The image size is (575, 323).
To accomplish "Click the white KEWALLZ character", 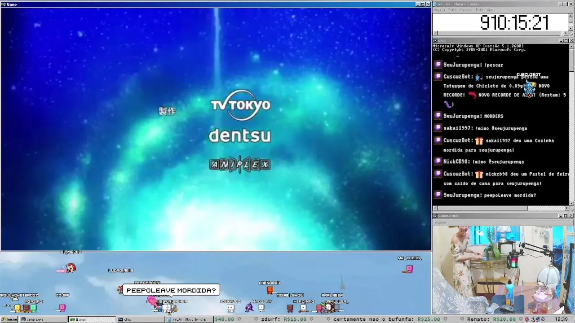I will pyautogui.click(x=230, y=308).
